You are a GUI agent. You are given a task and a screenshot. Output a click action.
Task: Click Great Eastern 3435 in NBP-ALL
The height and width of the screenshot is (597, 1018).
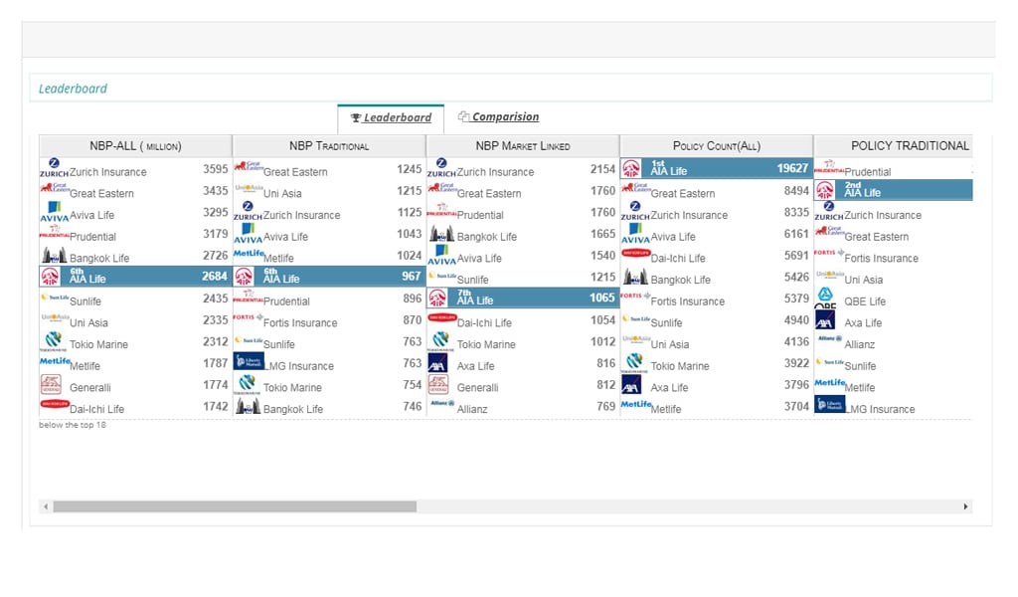(135, 190)
